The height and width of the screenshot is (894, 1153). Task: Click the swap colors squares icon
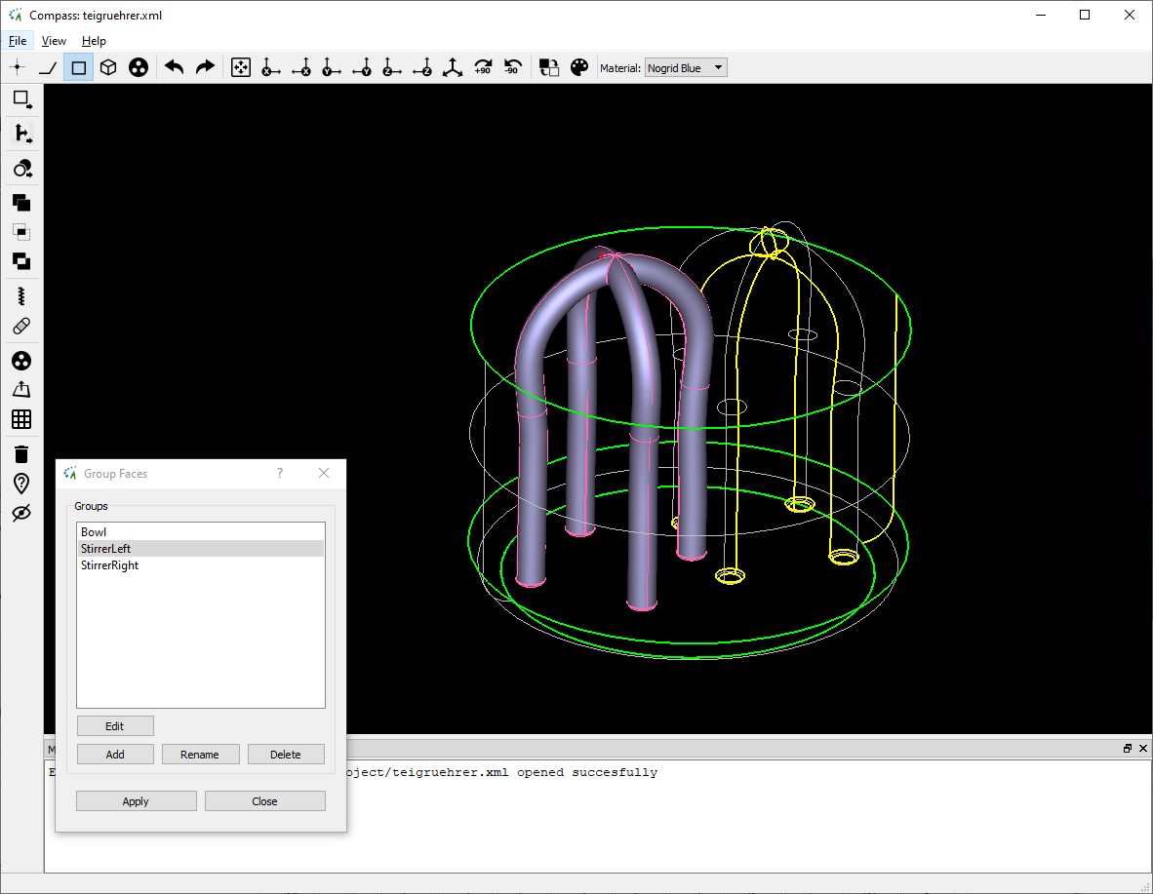[548, 67]
